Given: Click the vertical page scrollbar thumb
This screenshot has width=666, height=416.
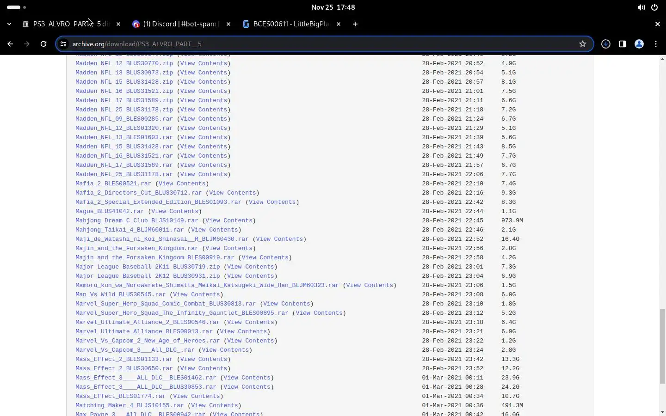Looking at the screenshot, I should click(662, 346).
